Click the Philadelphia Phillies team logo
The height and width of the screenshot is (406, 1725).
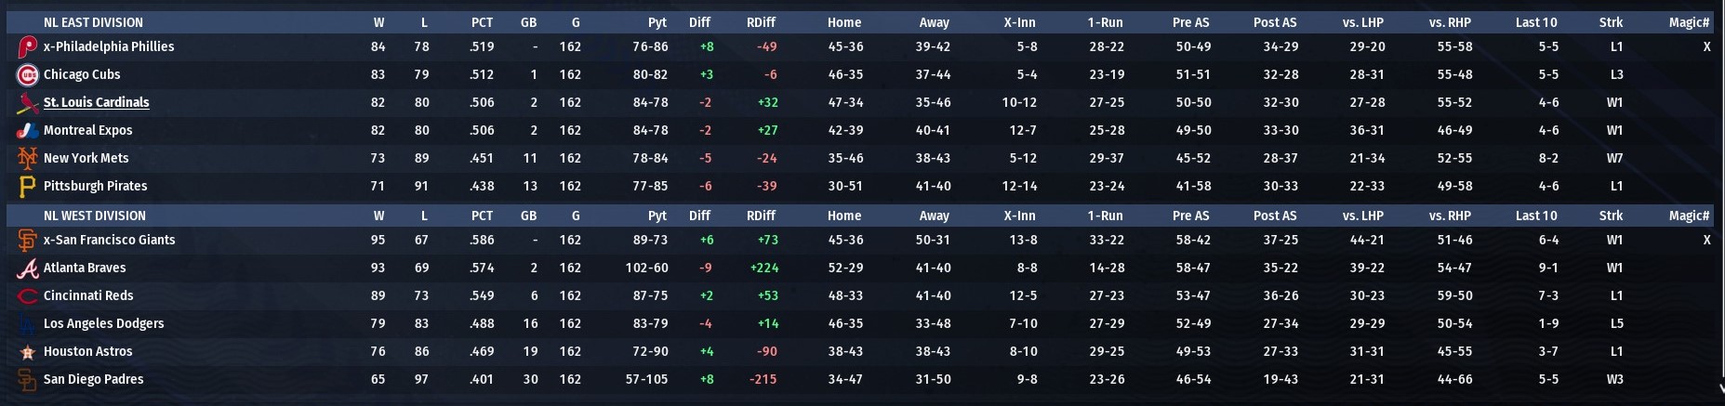tap(28, 47)
